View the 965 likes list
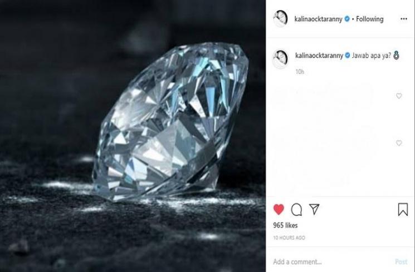Image resolution: width=415 pixels, height=272 pixels. [285, 225]
